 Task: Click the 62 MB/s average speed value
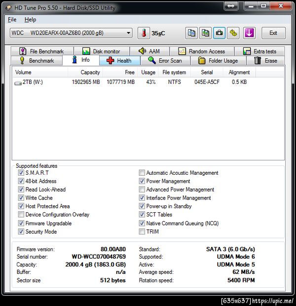pyautogui.click(x=244, y=272)
